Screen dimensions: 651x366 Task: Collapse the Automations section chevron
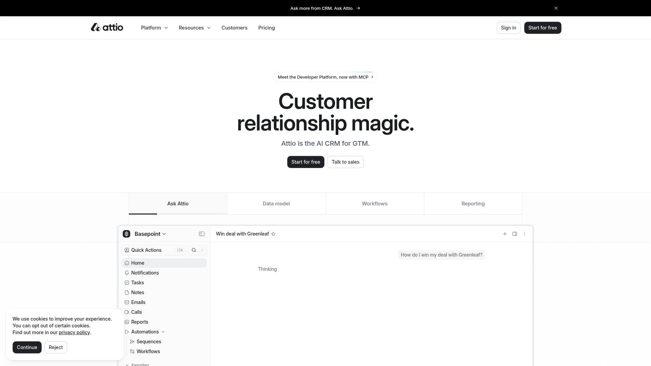coord(163,332)
